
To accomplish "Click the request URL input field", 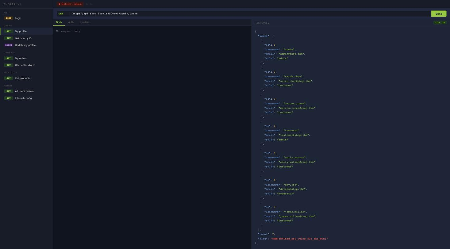I will pyautogui.click(x=250, y=13).
